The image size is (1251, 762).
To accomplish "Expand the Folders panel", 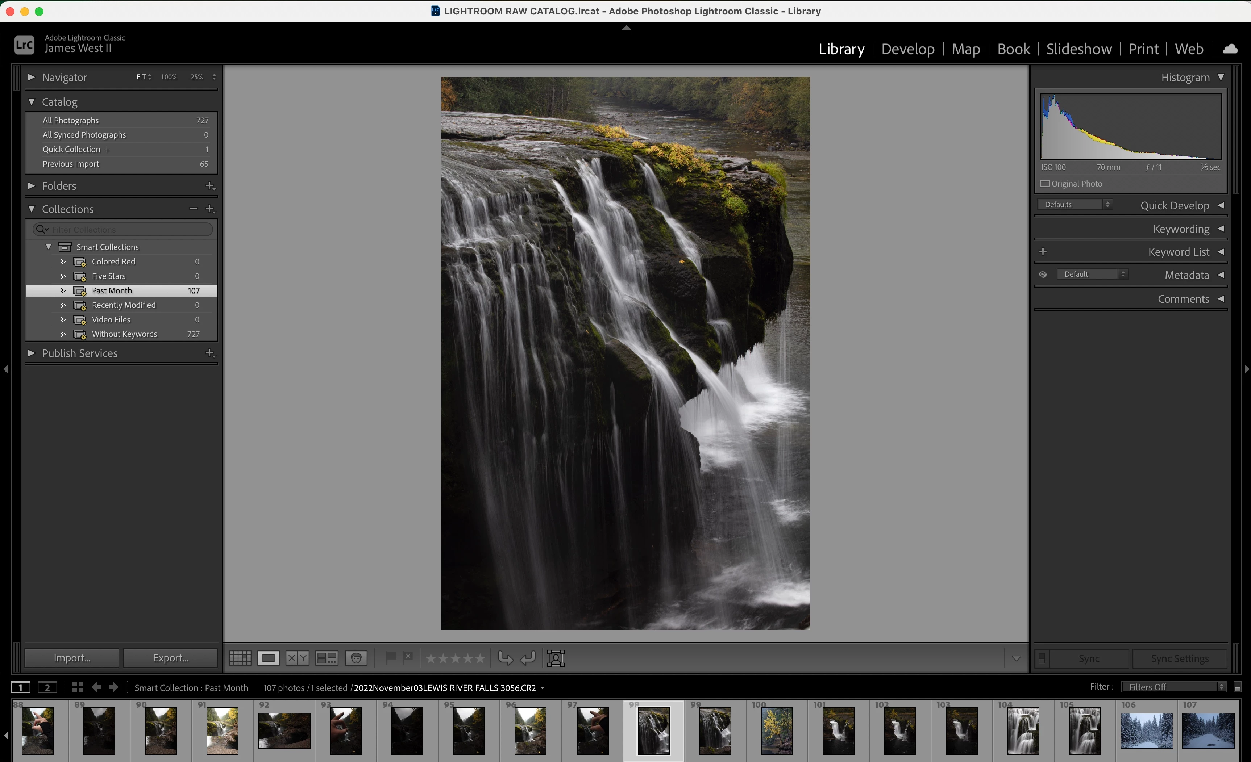I will click(x=32, y=186).
